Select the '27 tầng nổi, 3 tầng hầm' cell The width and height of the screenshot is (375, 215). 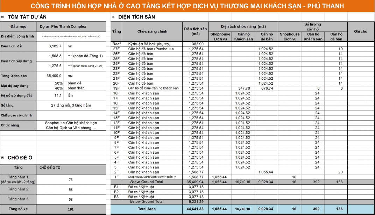71,105
